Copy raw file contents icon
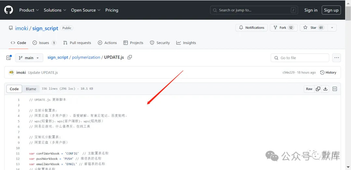Screen dimensions: 351x170 click(318, 89)
